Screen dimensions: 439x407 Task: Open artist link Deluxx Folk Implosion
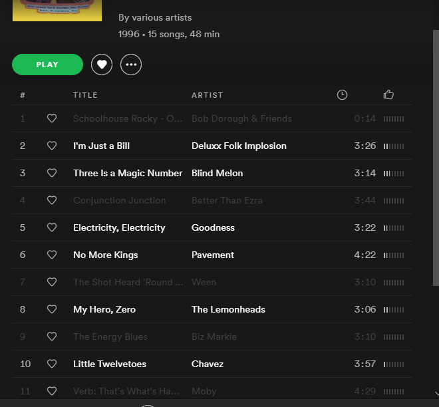click(x=239, y=146)
